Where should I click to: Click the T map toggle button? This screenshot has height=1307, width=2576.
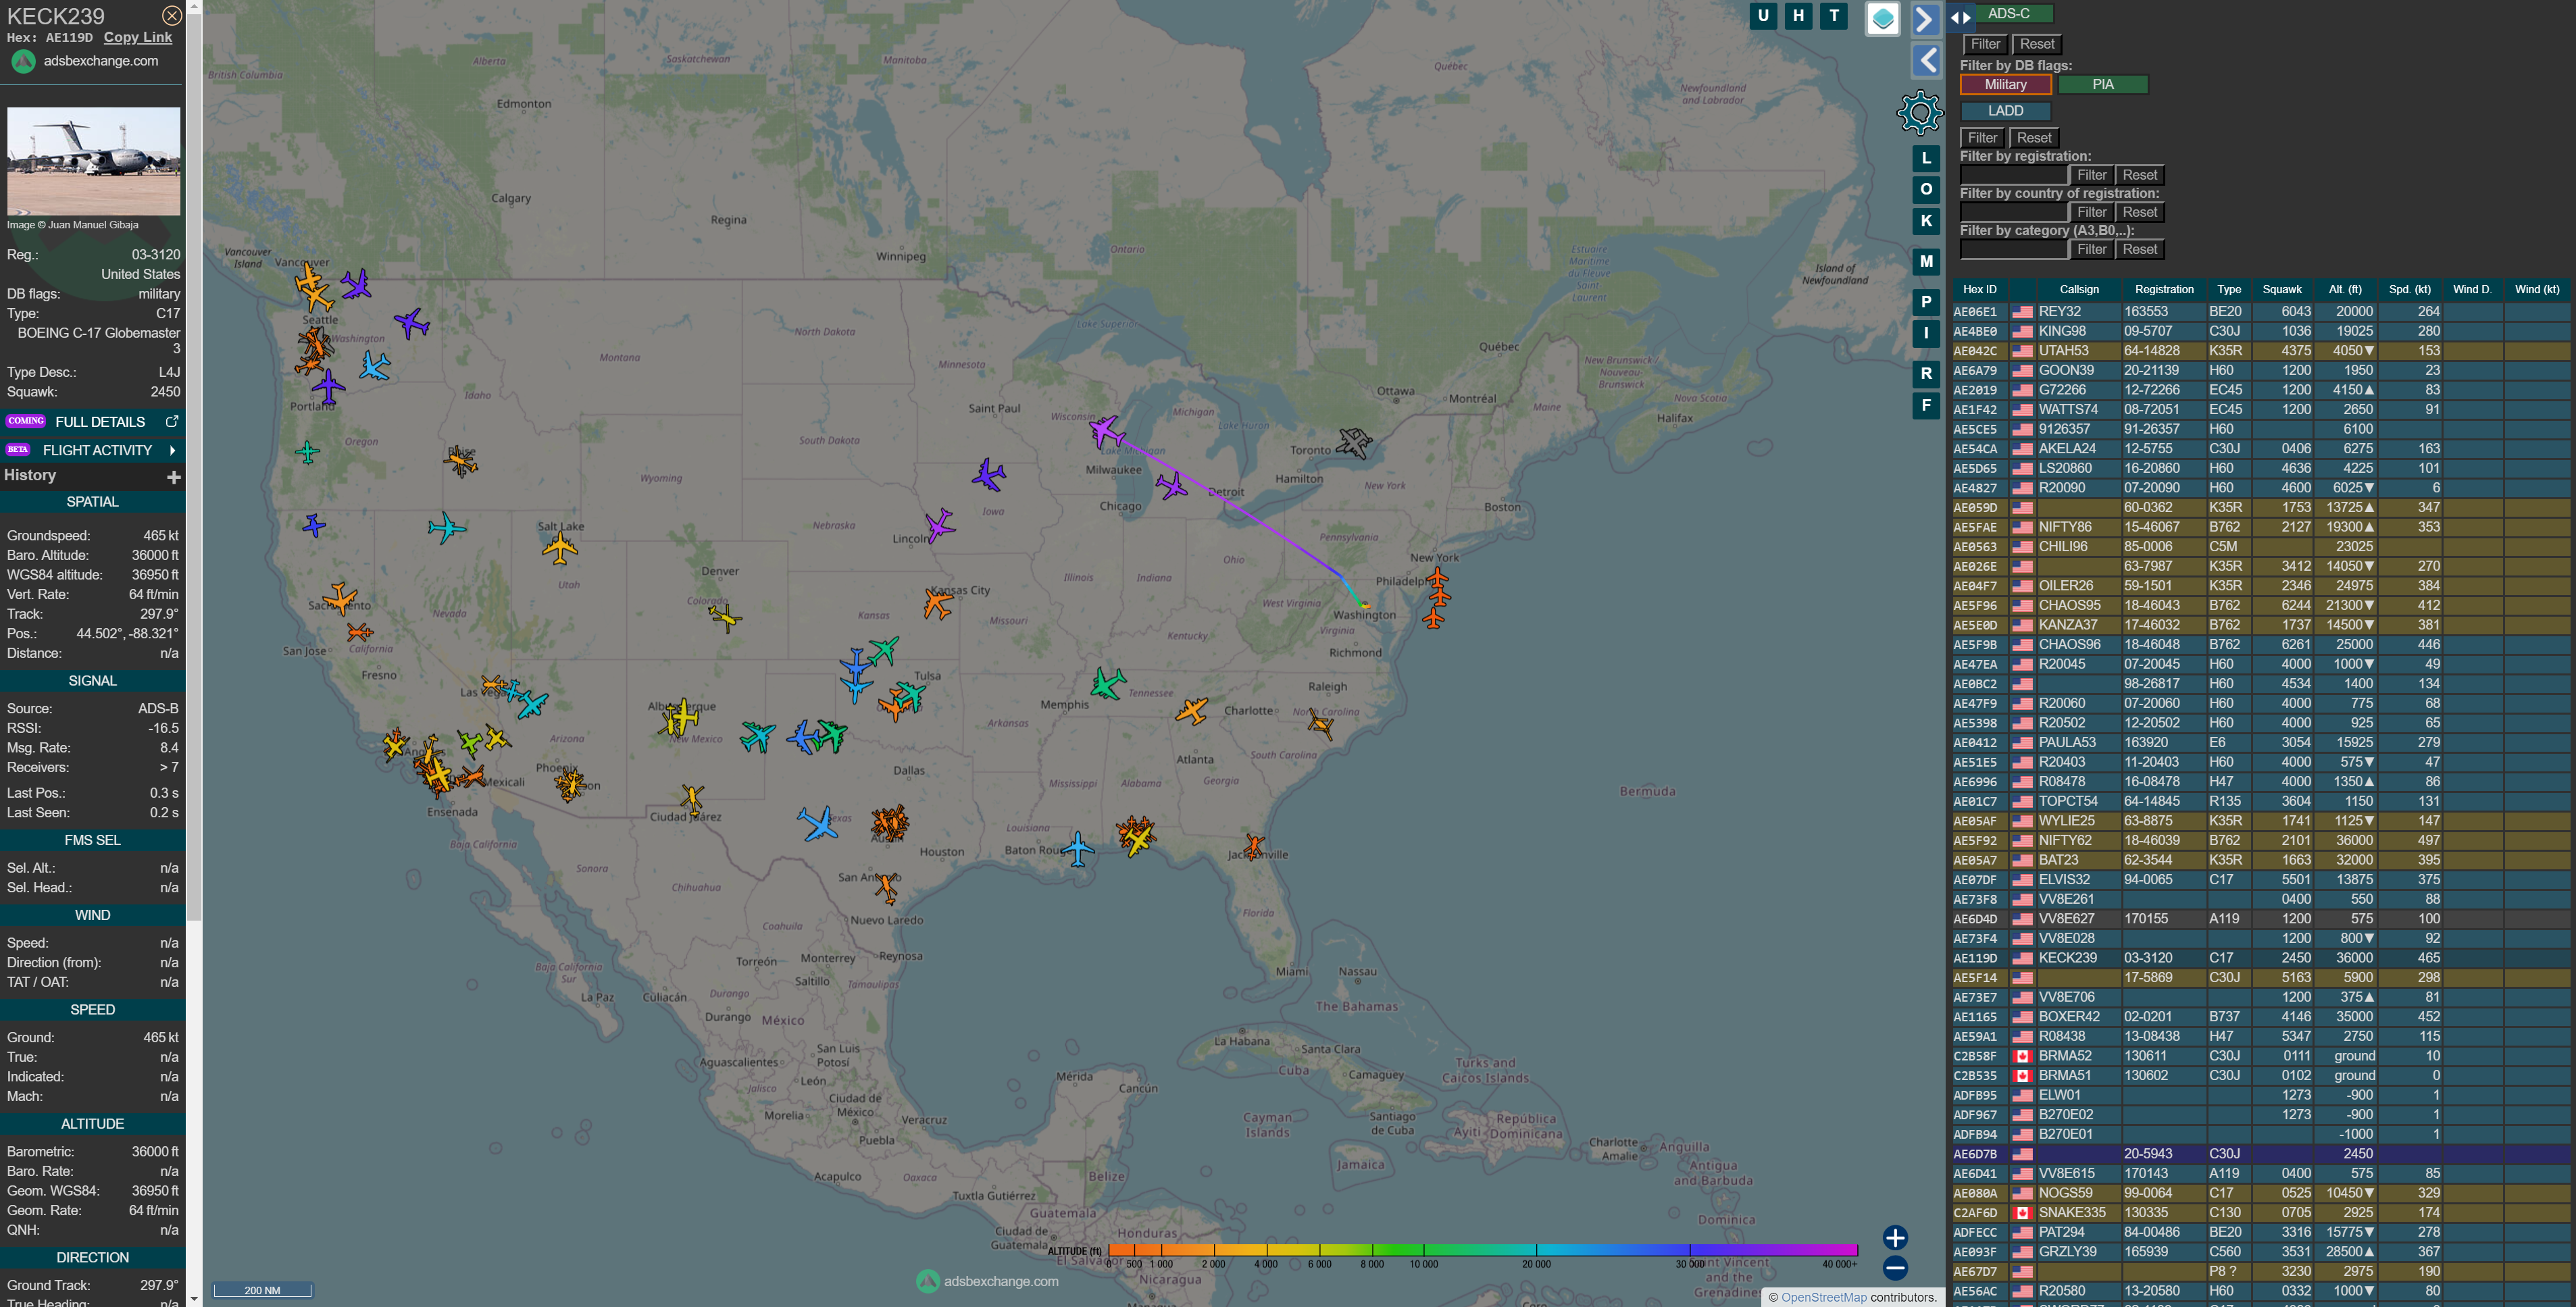click(1833, 15)
